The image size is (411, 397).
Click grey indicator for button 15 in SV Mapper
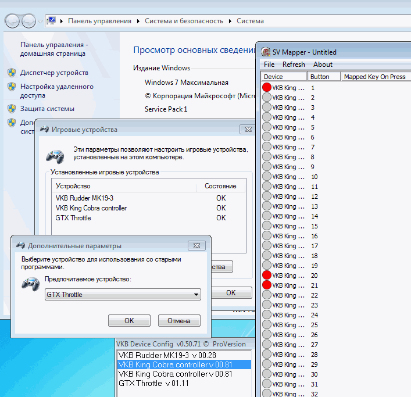coord(267,226)
